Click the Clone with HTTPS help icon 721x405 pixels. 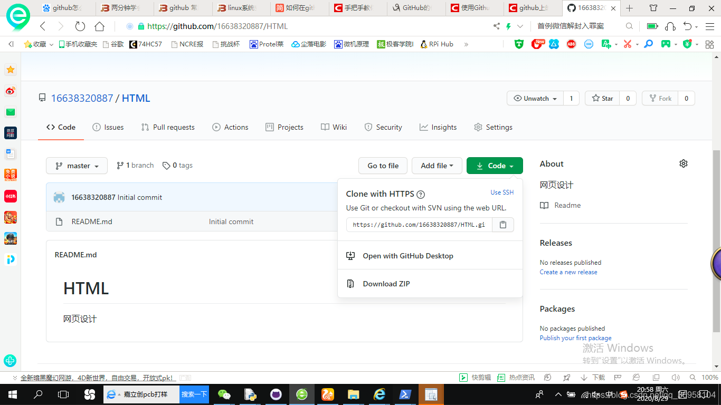pyautogui.click(x=421, y=194)
